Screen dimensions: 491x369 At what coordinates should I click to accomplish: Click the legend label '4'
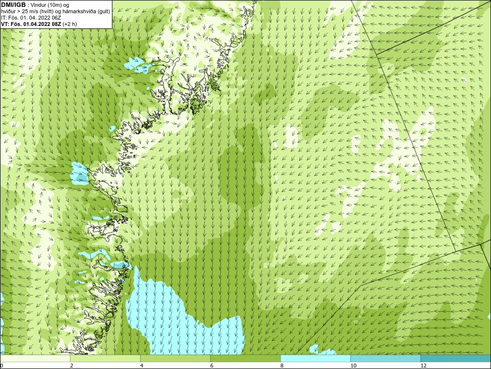(142, 366)
